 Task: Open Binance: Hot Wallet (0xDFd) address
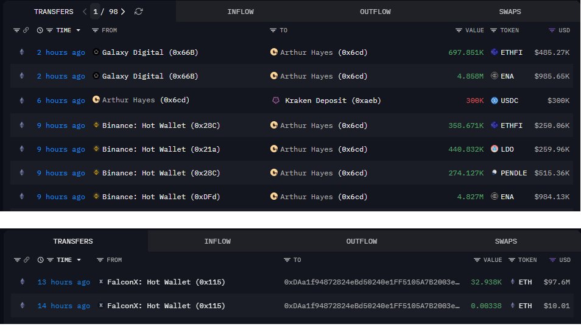[161, 197]
